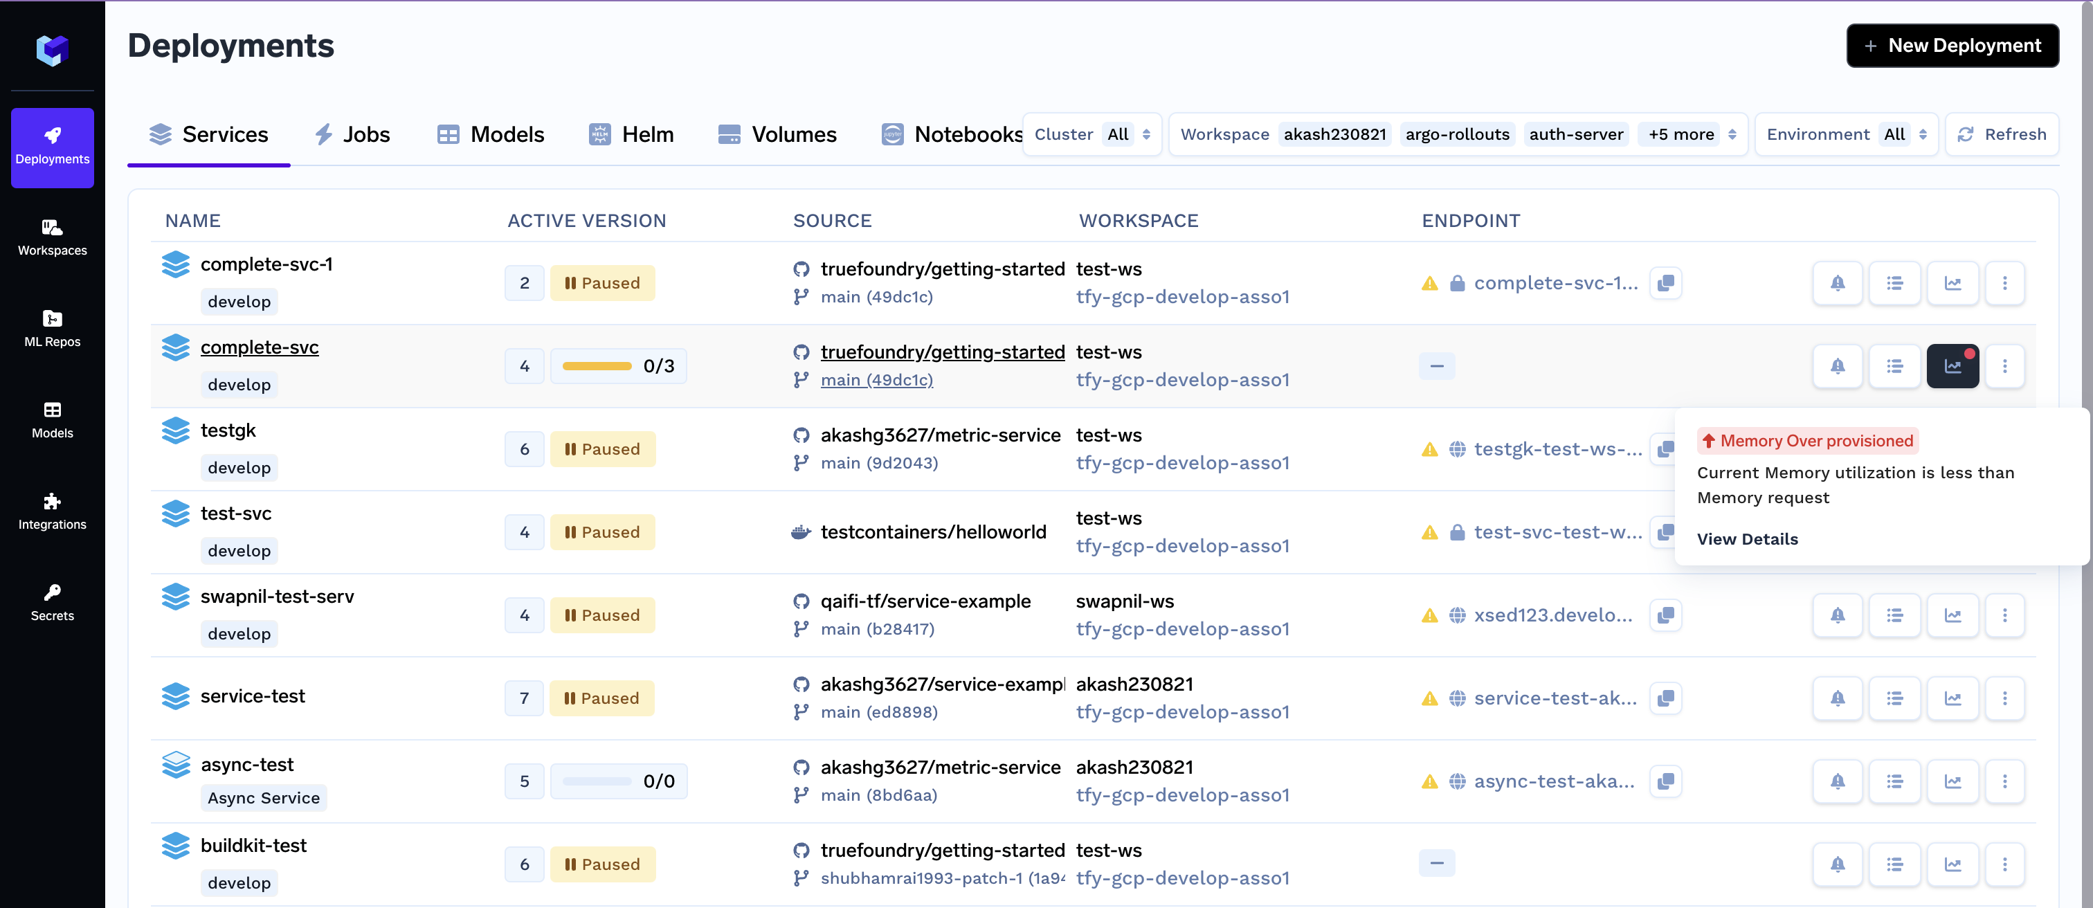Refresh the deployments list

pyautogui.click(x=2001, y=134)
